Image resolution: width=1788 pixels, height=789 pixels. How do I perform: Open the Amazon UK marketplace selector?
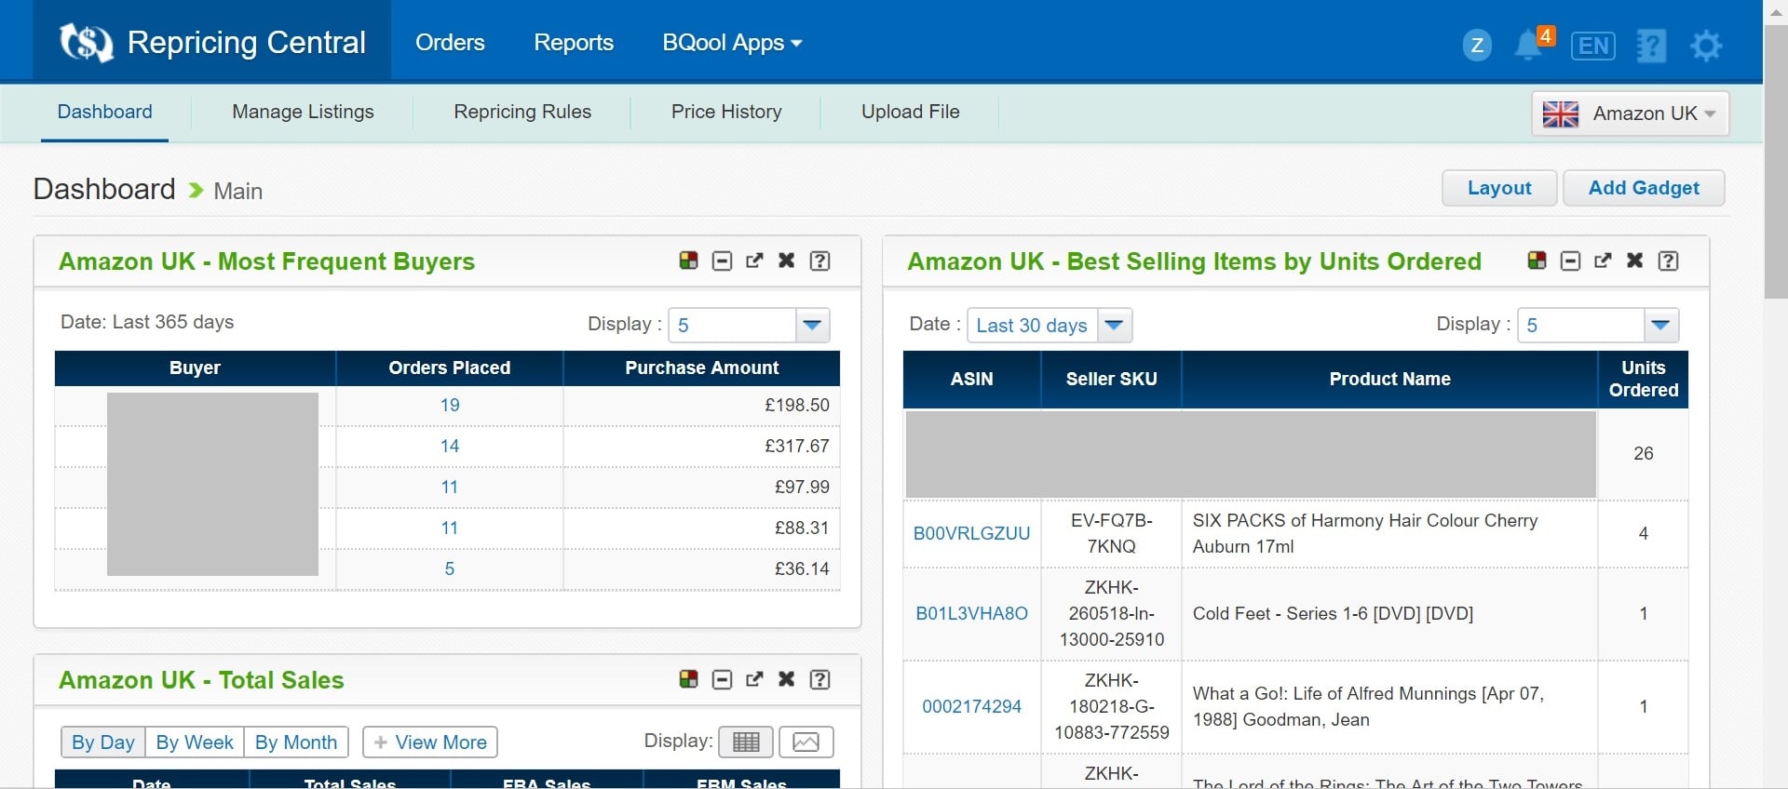(1630, 114)
